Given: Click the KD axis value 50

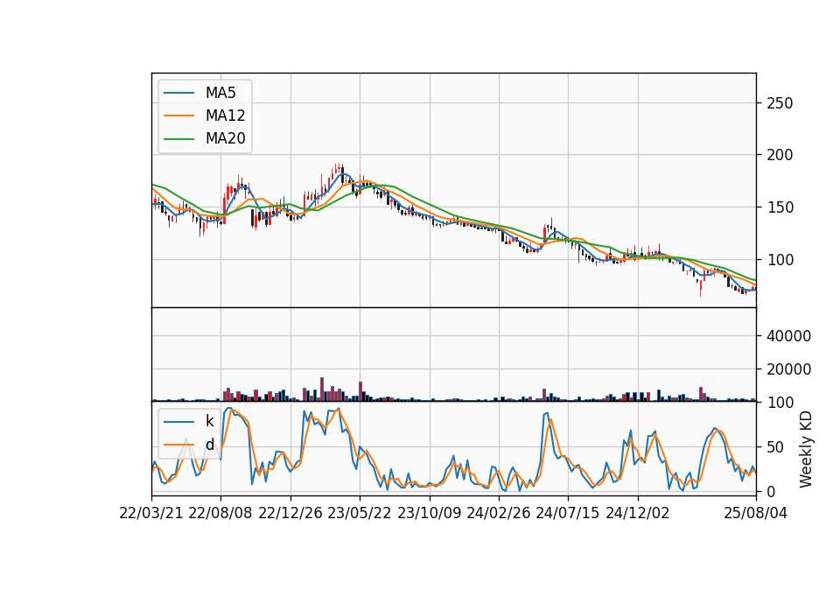Looking at the screenshot, I should coord(775,447).
